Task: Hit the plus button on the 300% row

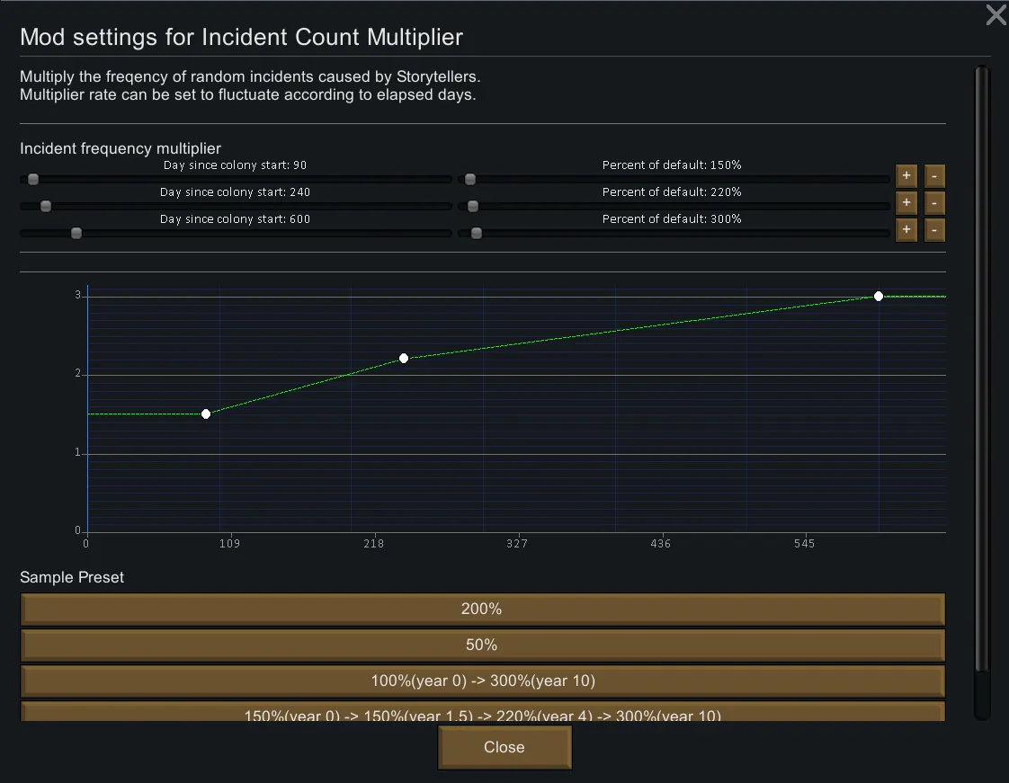Action: coord(906,231)
